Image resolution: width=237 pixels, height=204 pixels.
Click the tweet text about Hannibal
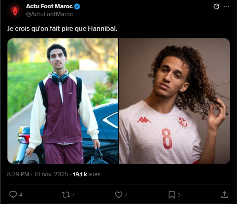point(63,29)
